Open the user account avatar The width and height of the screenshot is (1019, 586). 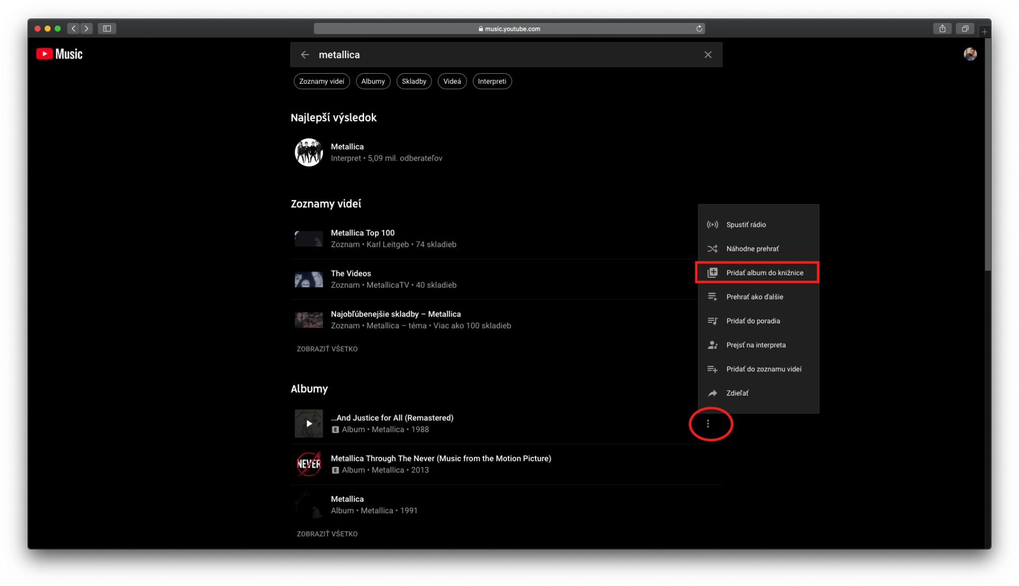point(970,54)
